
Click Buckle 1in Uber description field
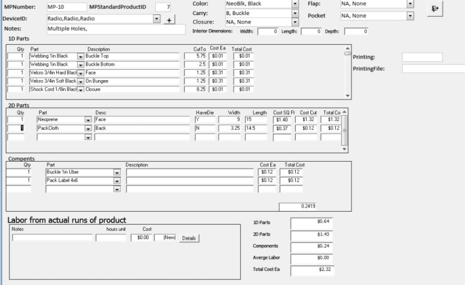click(x=190, y=172)
